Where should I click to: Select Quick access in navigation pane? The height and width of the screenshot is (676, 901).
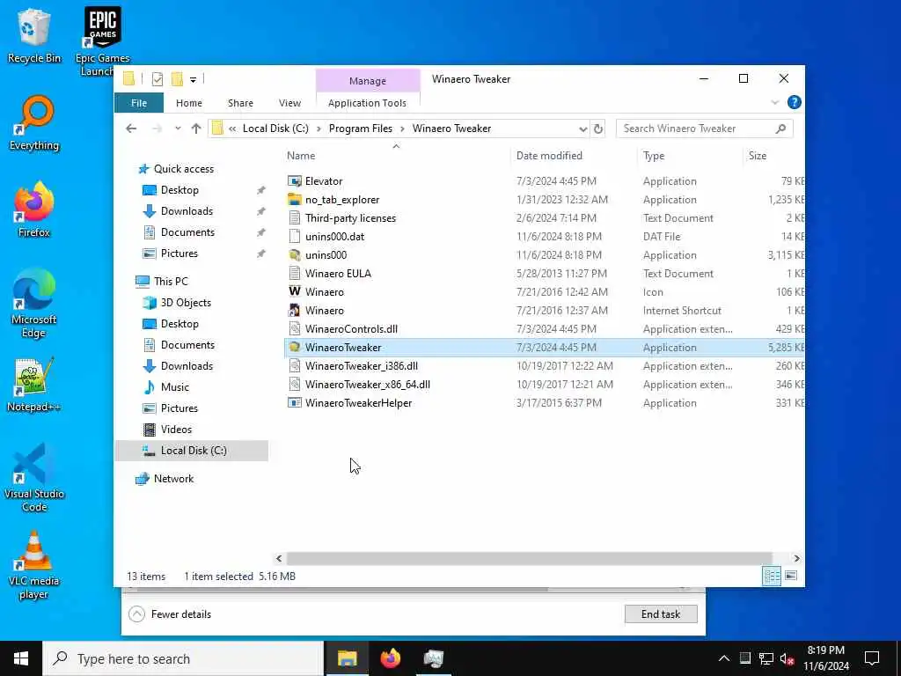point(183,168)
